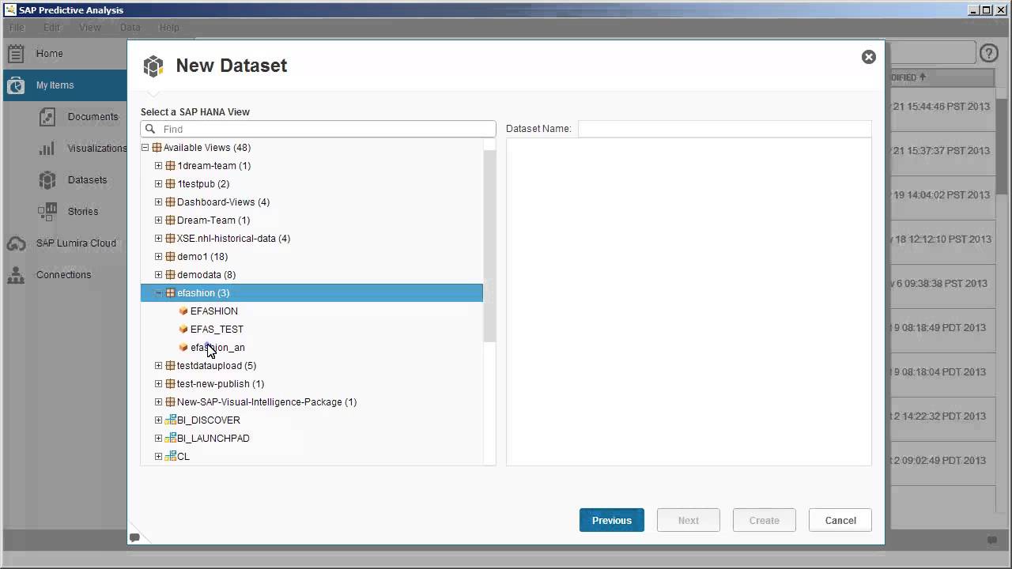Click the Dataset Name input field
This screenshot has height=569, width=1012.
pyautogui.click(x=724, y=128)
